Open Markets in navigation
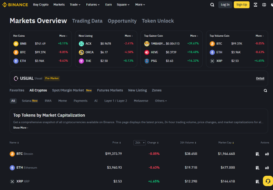 [x=59, y=5]
